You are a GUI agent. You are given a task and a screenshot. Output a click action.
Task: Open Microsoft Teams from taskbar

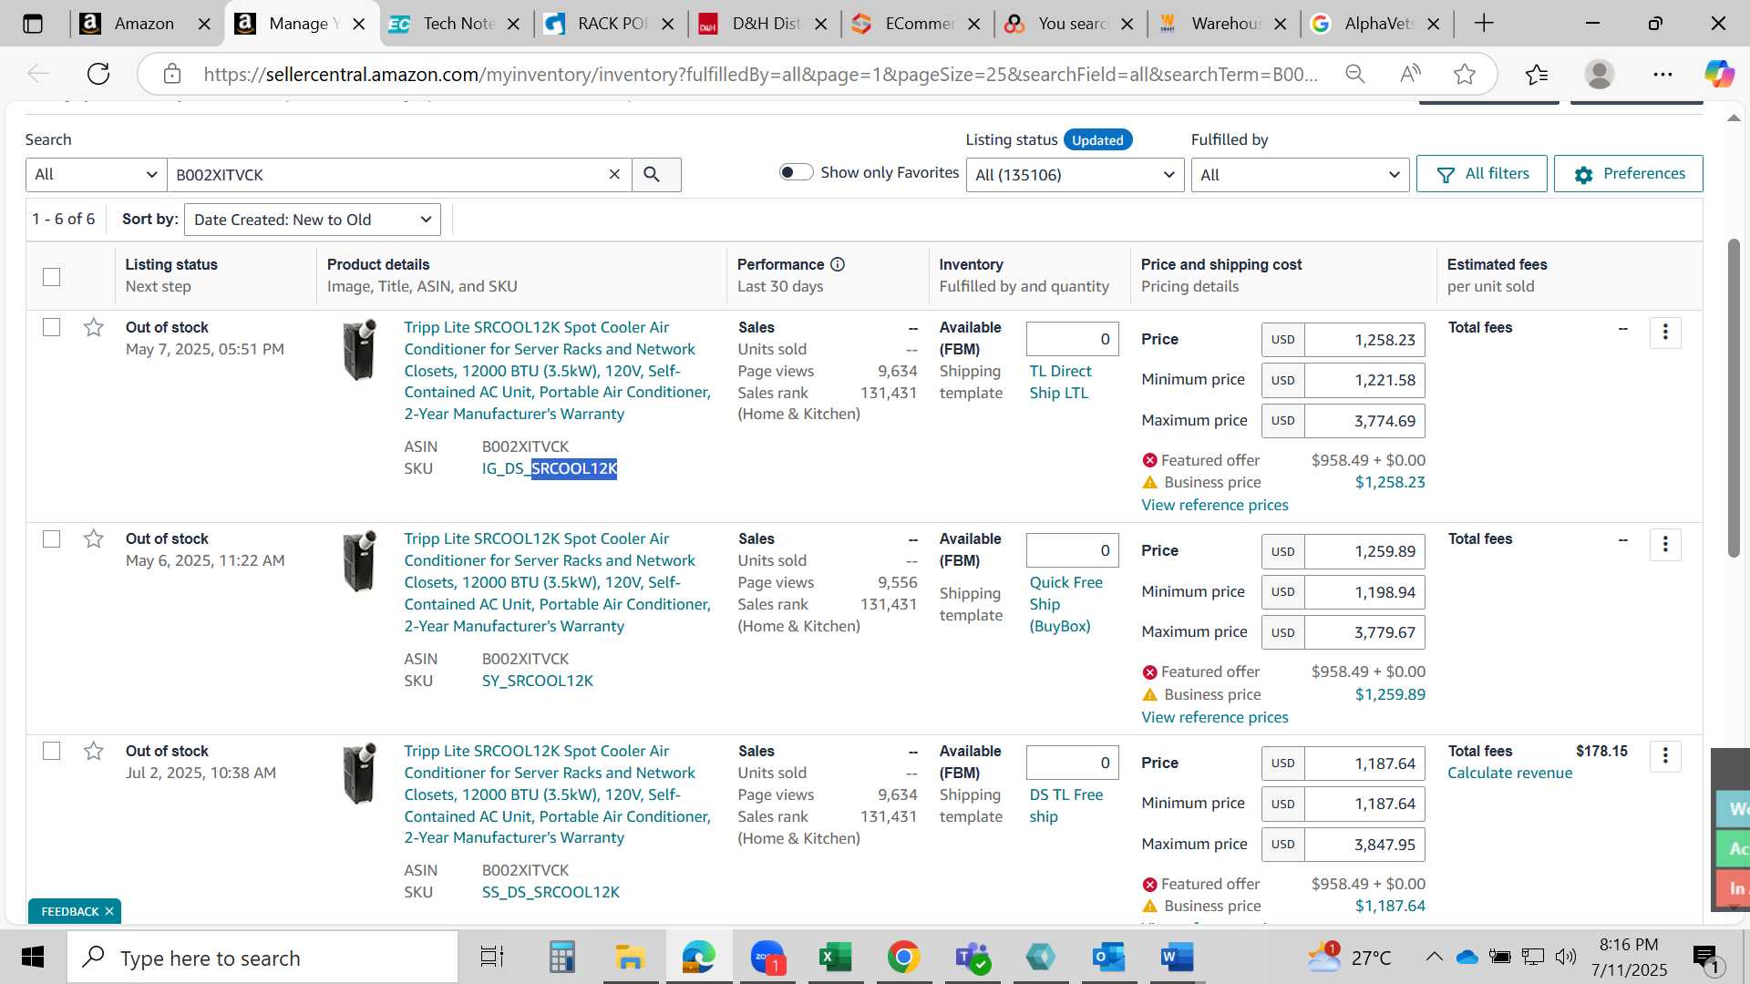pyautogui.click(x=973, y=957)
